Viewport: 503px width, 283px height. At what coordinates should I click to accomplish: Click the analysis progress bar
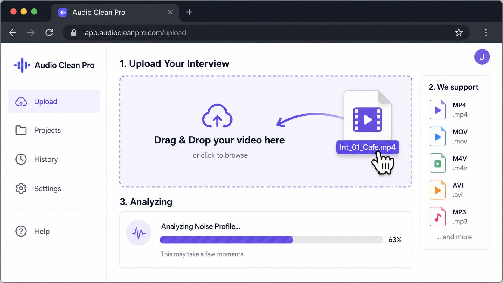pyautogui.click(x=271, y=240)
